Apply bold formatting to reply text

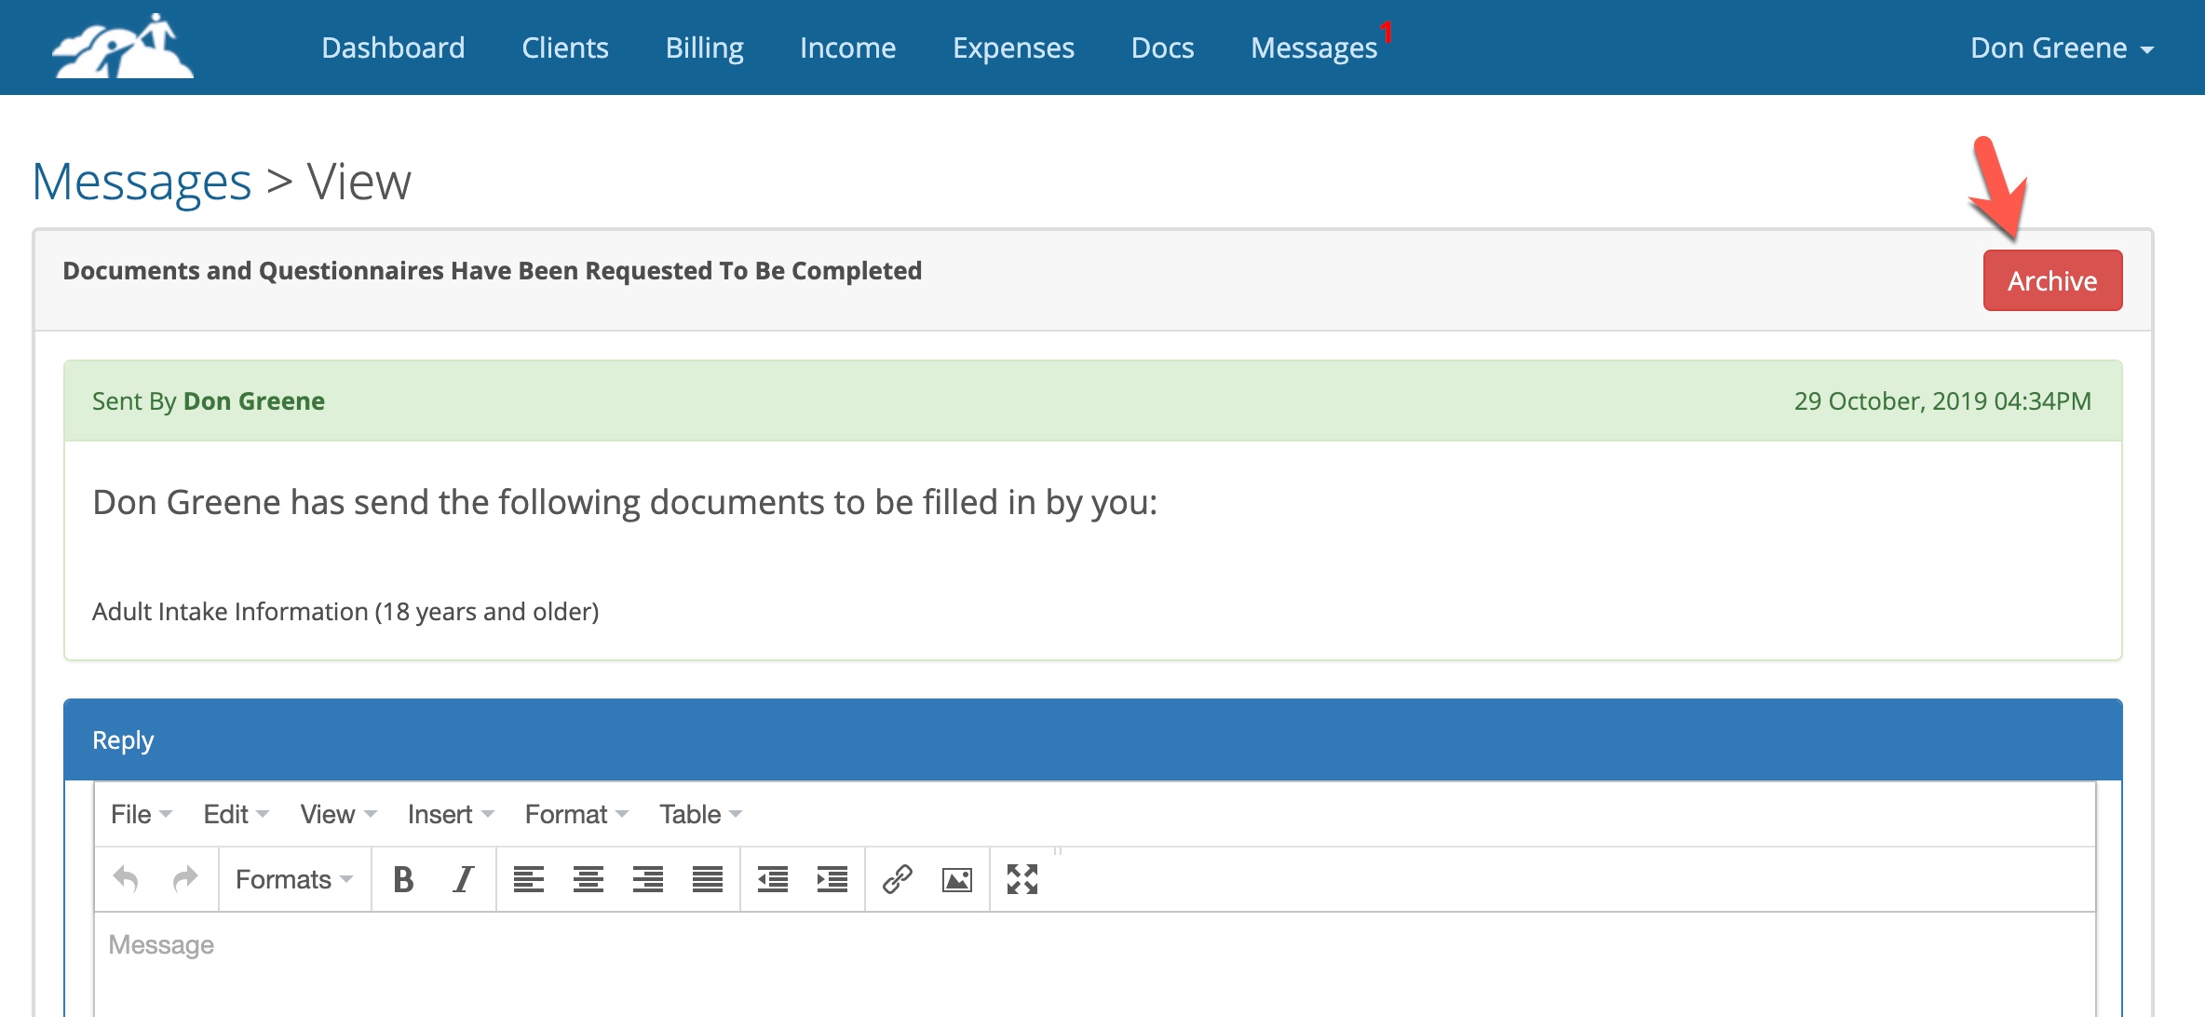click(403, 878)
